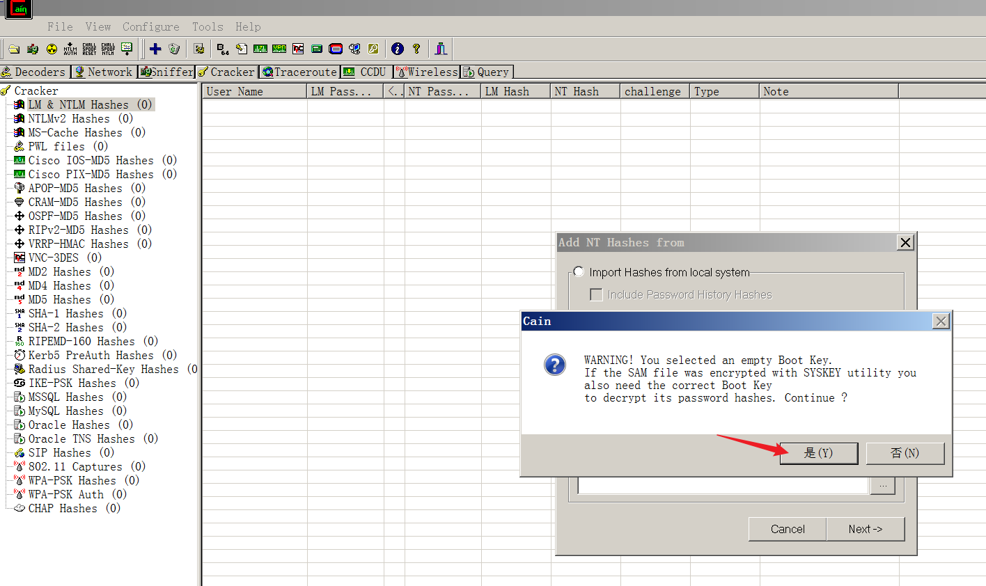Click the blue info About icon
Screen dimensions: 986x586
tap(398, 49)
